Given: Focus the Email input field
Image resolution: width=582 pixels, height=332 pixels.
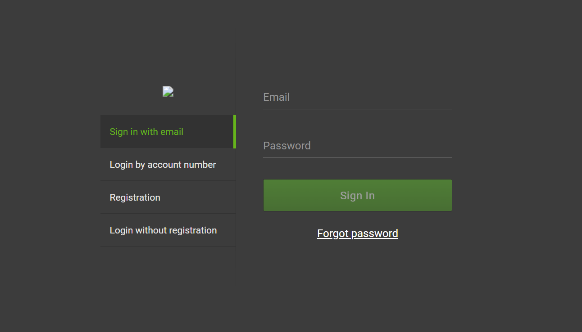Looking at the screenshot, I should coord(357,97).
